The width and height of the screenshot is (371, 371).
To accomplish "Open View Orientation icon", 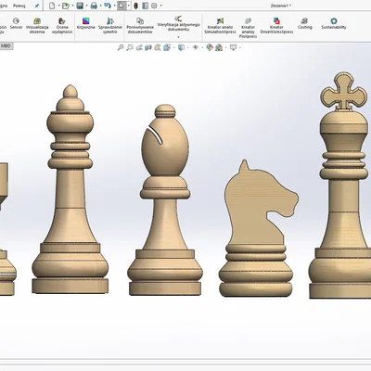I will [167, 47].
